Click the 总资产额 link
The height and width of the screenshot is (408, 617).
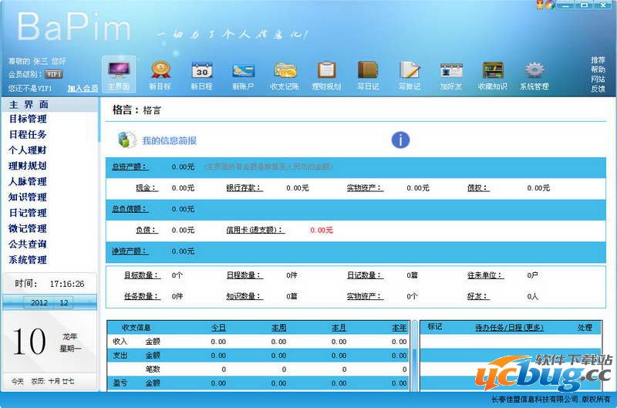click(x=130, y=167)
